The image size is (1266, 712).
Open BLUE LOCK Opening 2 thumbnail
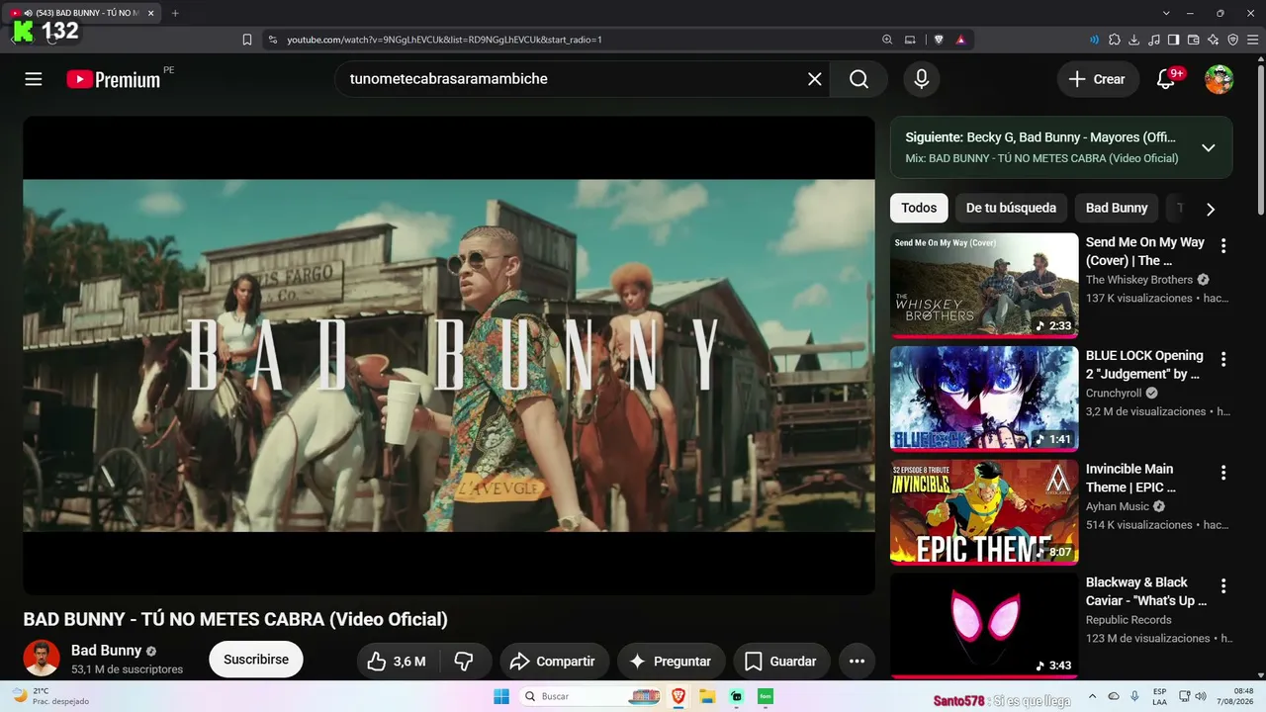point(984,400)
